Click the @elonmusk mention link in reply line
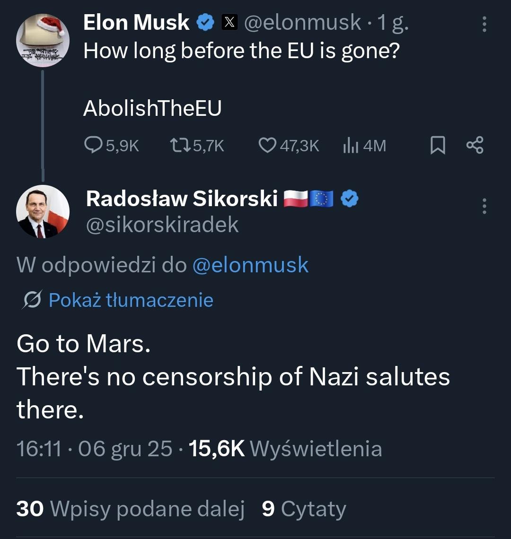The height and width of the screenshot is (539, 511). click(x=250, y=265)
